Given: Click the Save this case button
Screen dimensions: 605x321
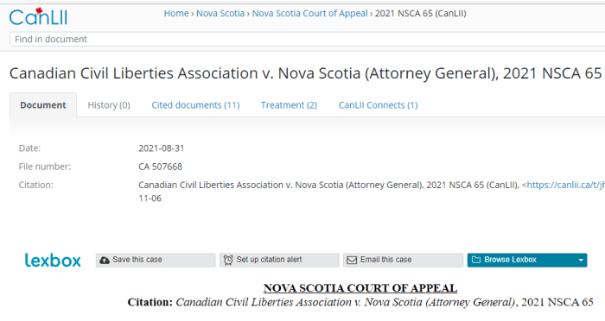Looking at the screenshot, I should click(156, 260).
